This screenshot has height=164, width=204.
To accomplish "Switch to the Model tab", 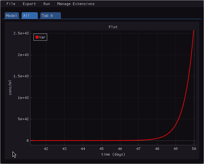I will [x=12, y=16].
